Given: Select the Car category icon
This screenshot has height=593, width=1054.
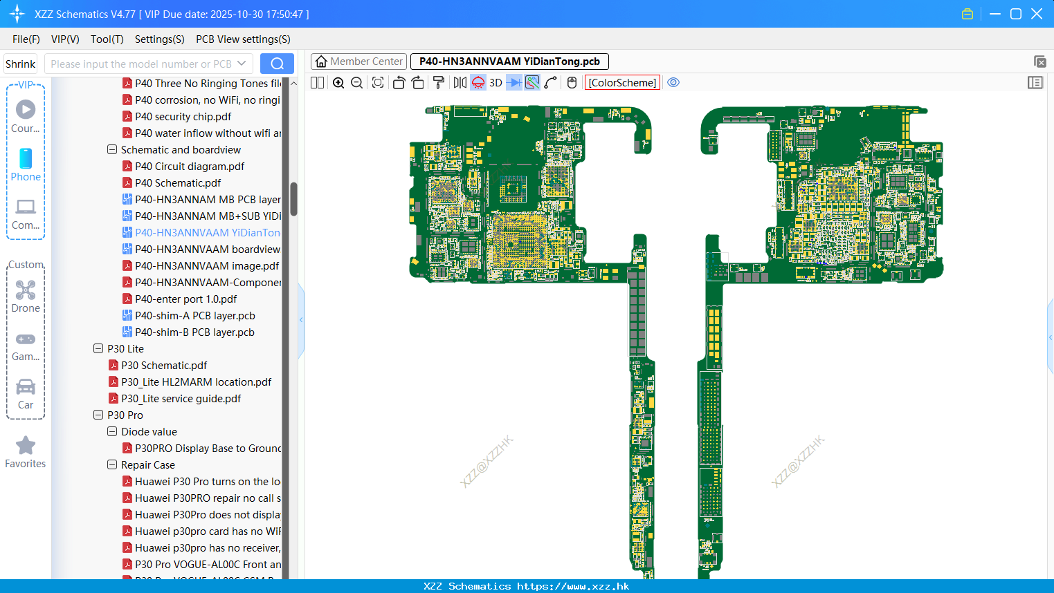Looking at the screenshot, I should point(26,394).
